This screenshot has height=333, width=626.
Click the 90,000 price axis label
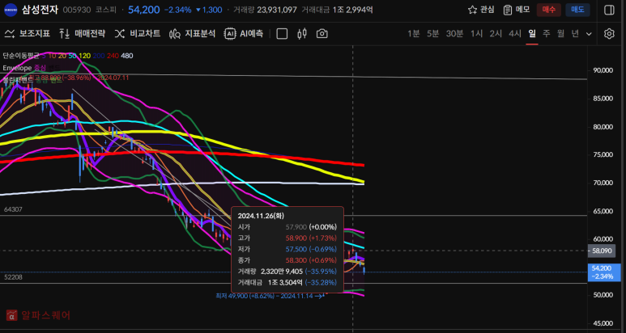603,70
